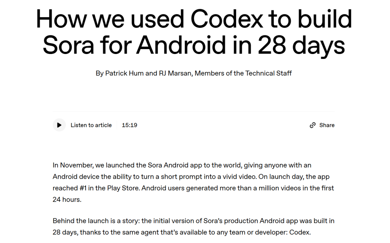
Task: Click the chain-link Share icon
Action: click(x=313, y=125)
